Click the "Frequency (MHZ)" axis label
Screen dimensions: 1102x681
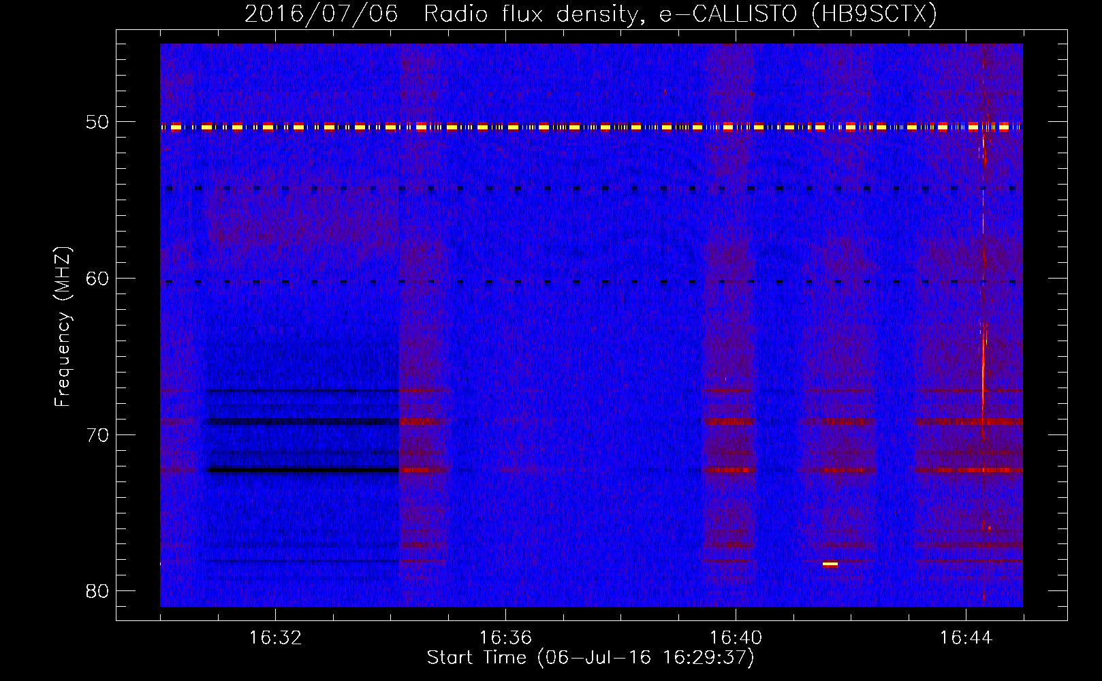pos(63,327)
